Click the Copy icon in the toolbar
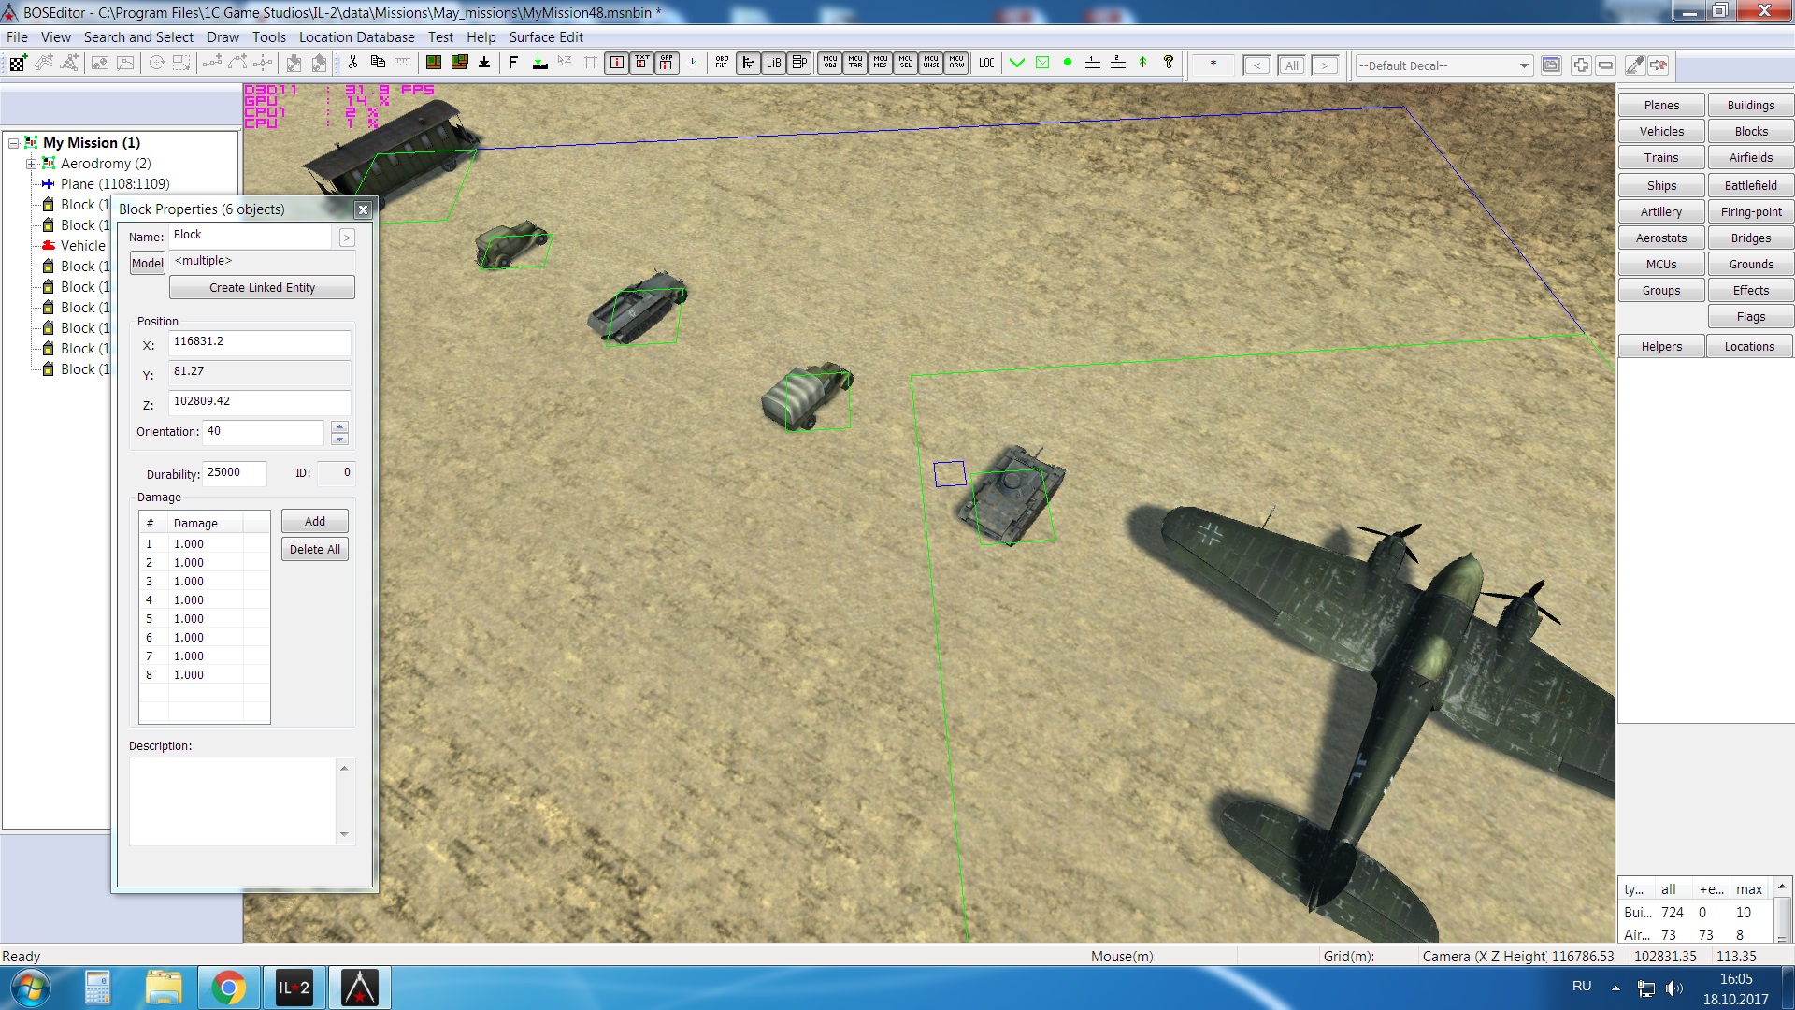 378,63
